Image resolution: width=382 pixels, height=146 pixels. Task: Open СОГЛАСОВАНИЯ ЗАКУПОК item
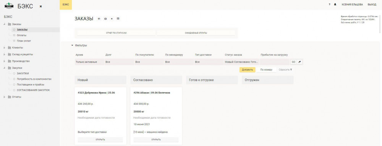tap(33, 90)
